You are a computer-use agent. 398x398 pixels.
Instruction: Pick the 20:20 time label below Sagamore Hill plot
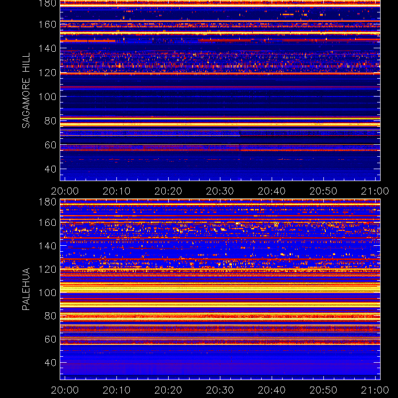coord(168,191)
